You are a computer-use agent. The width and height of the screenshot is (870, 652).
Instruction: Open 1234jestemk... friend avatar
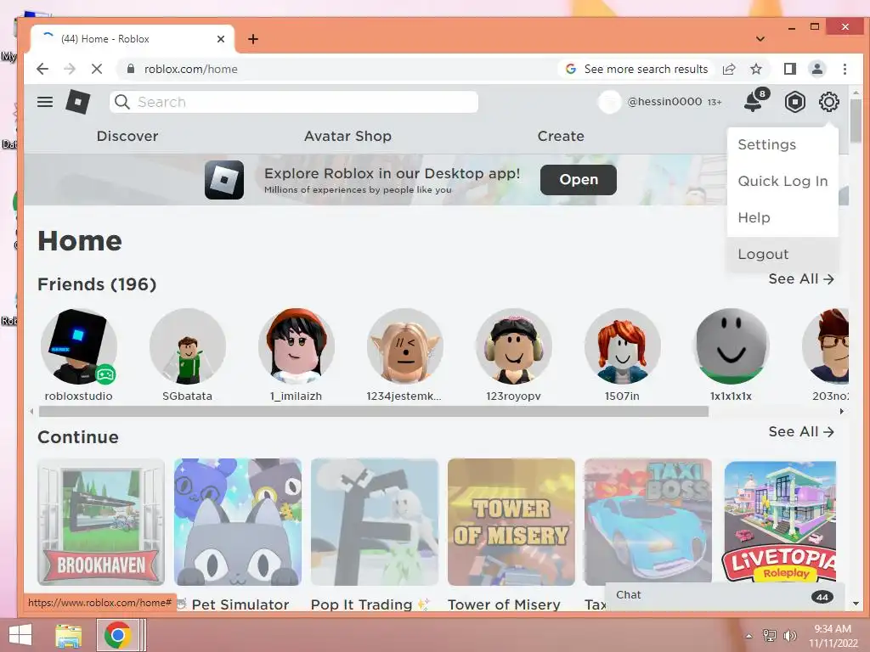(405, 346)
